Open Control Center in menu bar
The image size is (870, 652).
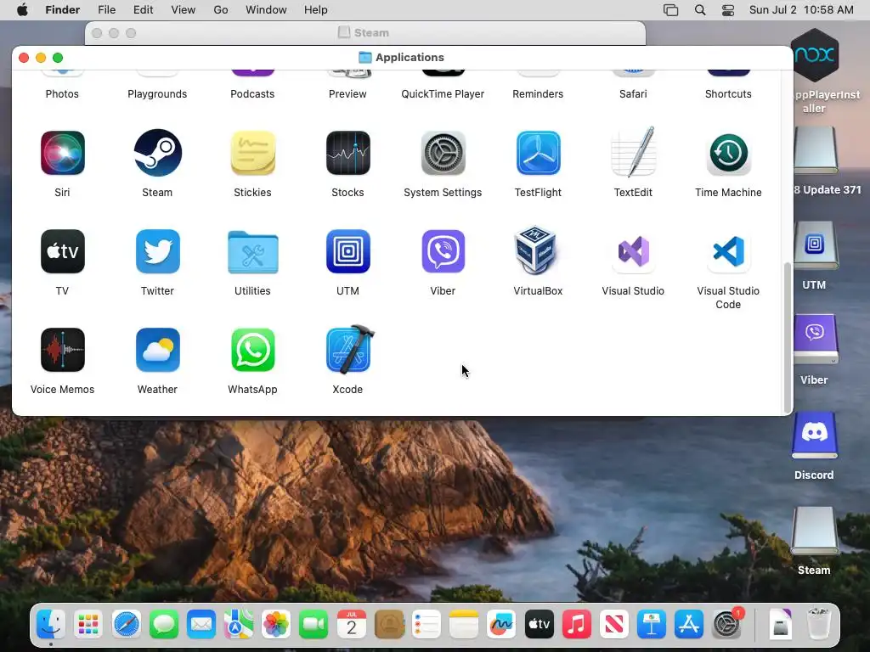728,10
